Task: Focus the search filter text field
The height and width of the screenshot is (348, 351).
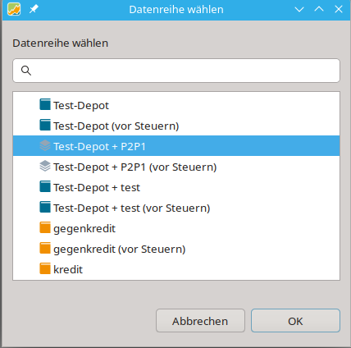Action: pos(176,71)
